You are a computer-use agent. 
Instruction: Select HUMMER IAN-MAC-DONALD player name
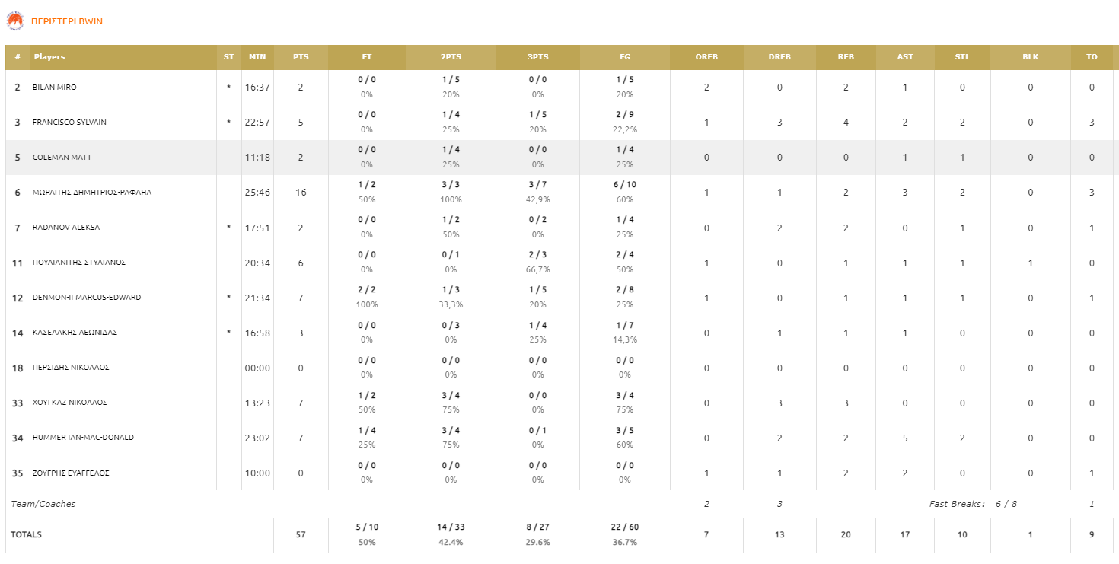(83, 438)
